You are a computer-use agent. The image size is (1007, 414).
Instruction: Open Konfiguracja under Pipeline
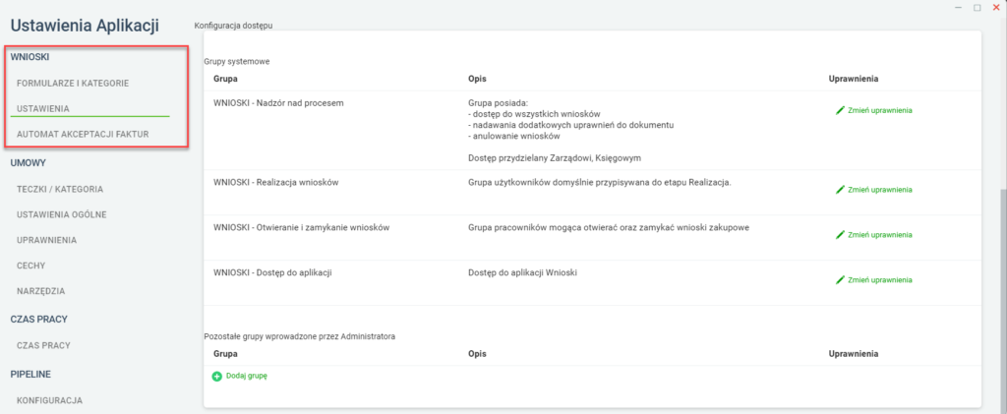click(x=49, y=400)
